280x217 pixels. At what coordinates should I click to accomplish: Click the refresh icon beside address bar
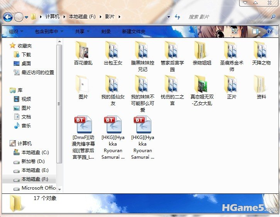pyautogui.click(x=177, y=17)
